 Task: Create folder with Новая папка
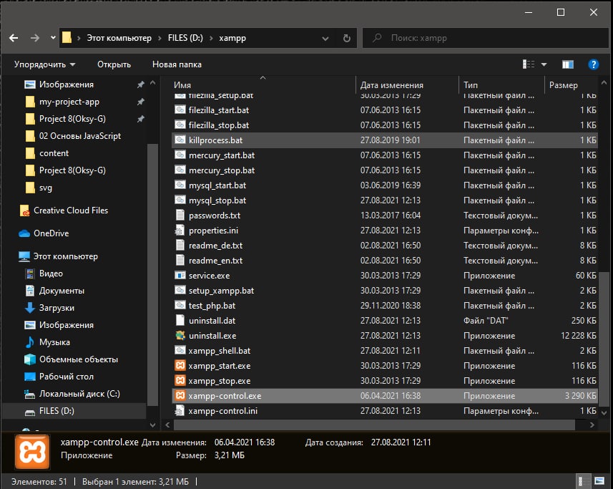(177, 64)
